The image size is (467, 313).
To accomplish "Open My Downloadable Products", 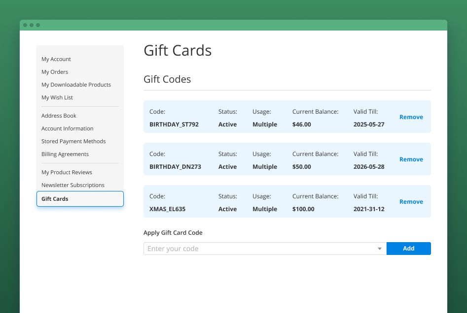I will 76,85.
